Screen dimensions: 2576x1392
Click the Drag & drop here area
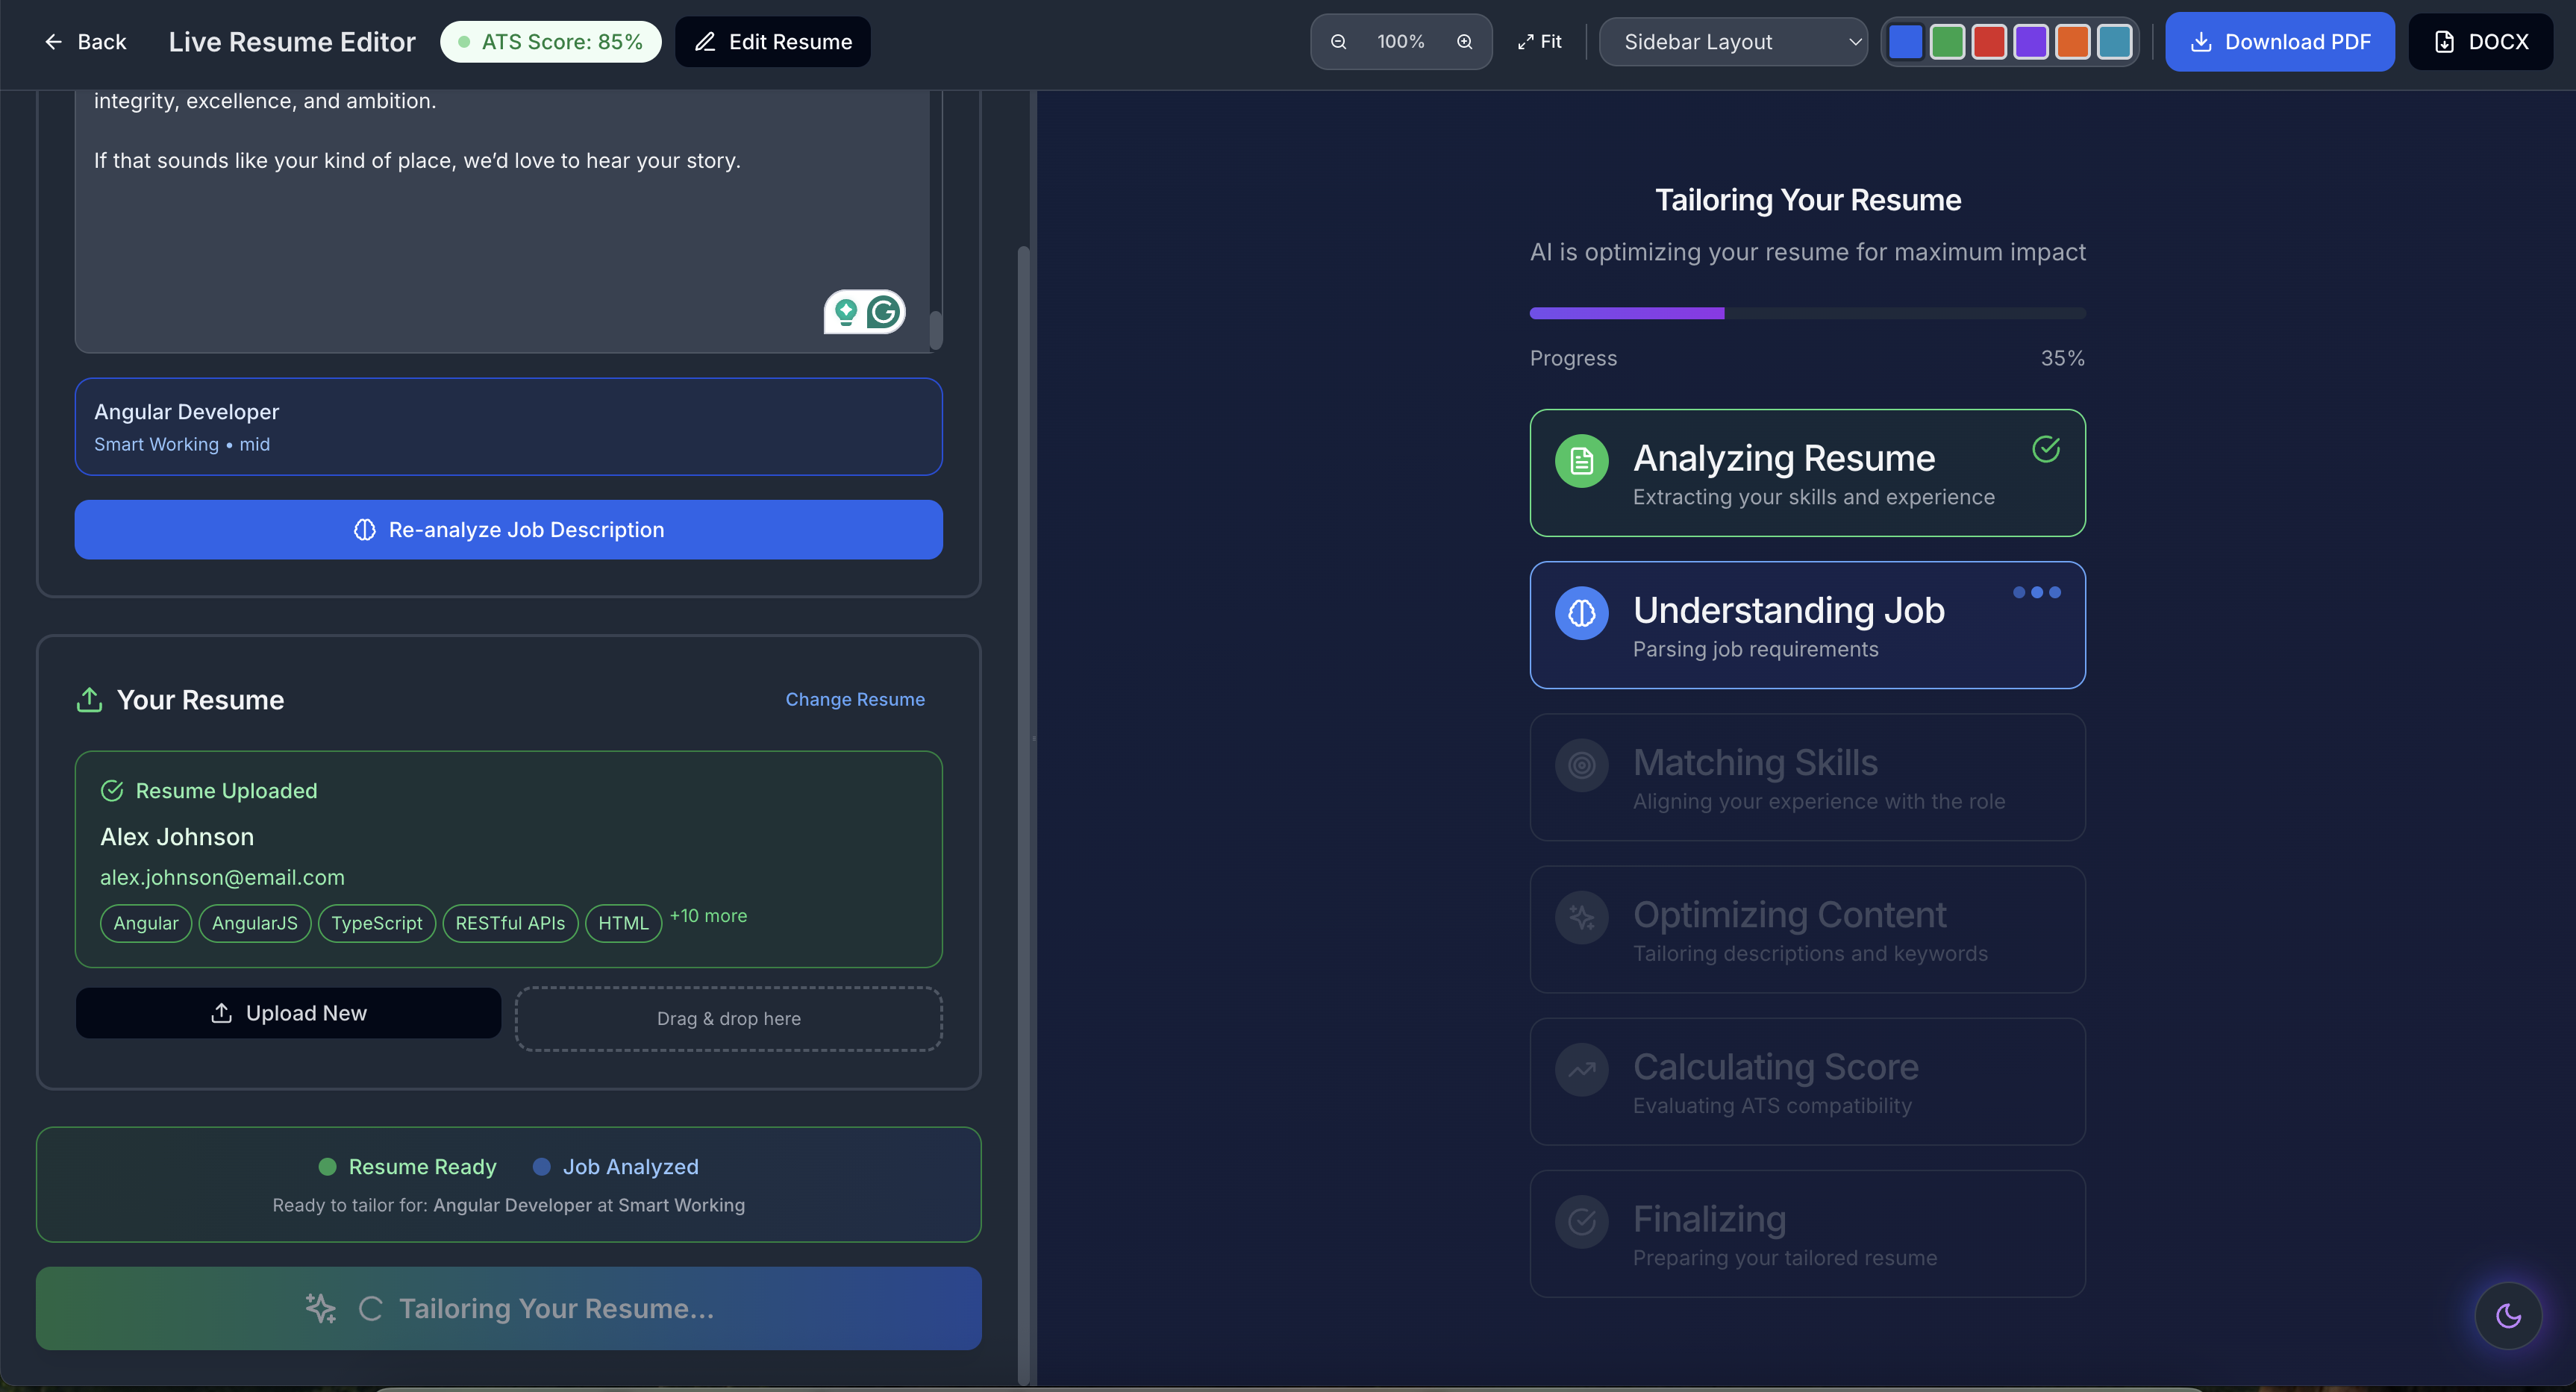[x=729, y=1019]
